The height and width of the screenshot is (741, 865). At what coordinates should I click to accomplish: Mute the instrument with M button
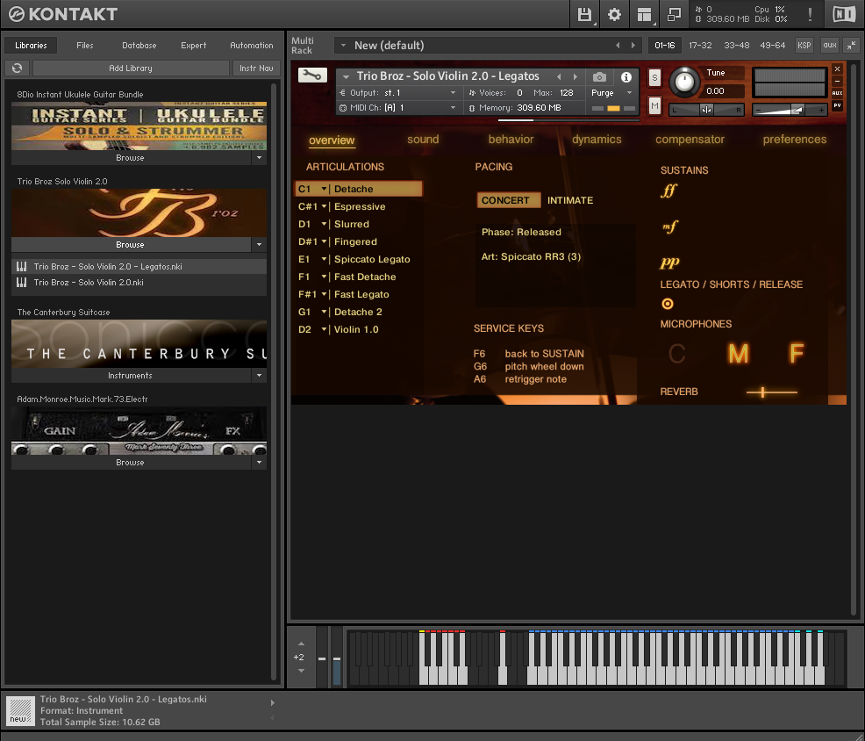[654, 105]
